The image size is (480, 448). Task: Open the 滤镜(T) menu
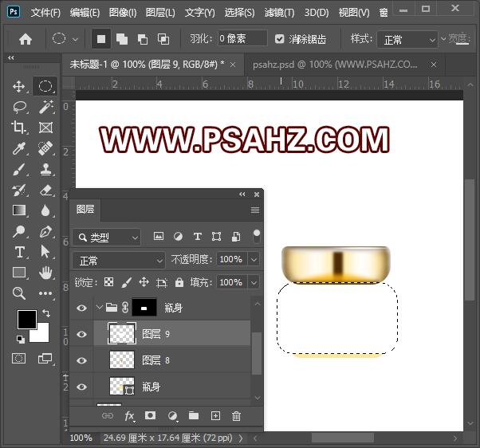coord(279,13)
